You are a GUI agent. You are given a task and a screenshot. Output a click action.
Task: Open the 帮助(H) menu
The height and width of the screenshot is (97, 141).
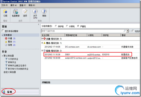tap(32, 5)
